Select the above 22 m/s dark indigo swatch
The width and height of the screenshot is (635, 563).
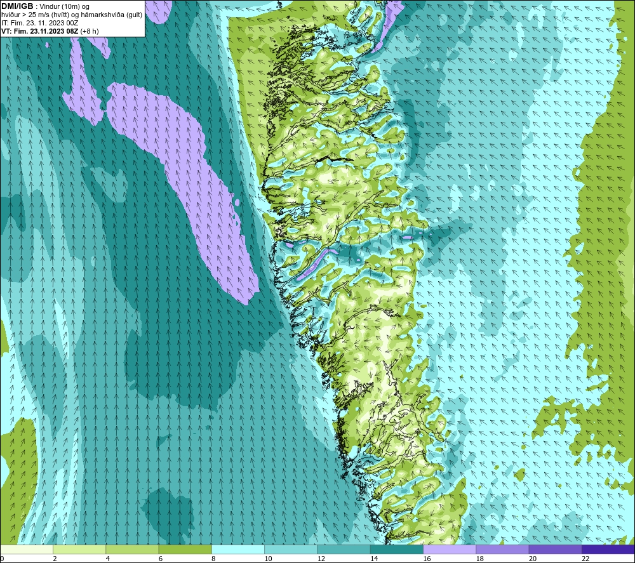coord(608,550)
